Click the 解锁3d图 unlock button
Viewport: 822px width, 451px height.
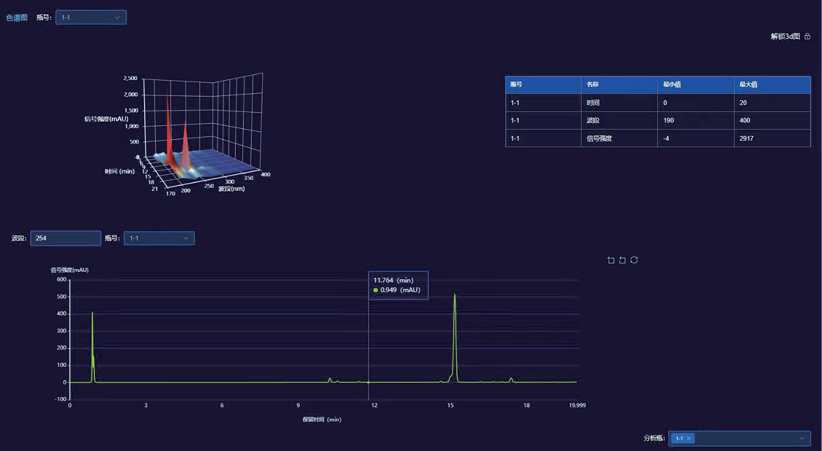pyautogui.click(x=785, y=36)
